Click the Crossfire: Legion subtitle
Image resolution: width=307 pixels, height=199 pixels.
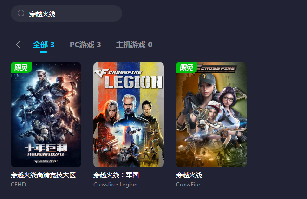(x=115, y=185)
